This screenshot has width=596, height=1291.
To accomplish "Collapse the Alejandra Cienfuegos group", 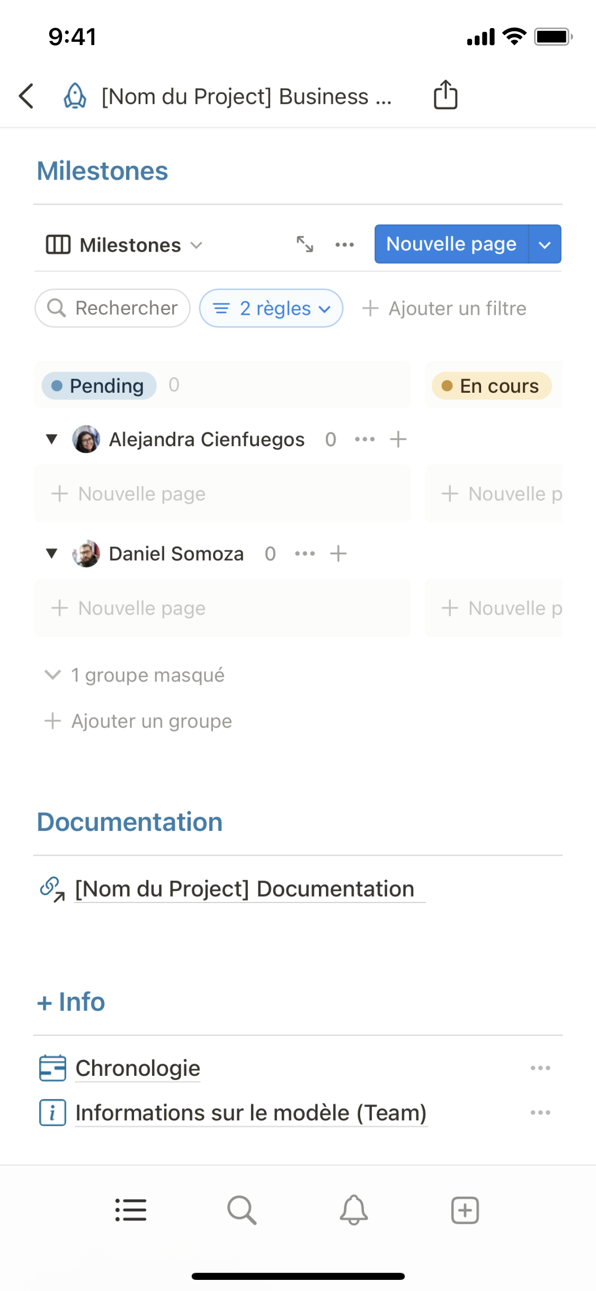I will click(51, 439).
